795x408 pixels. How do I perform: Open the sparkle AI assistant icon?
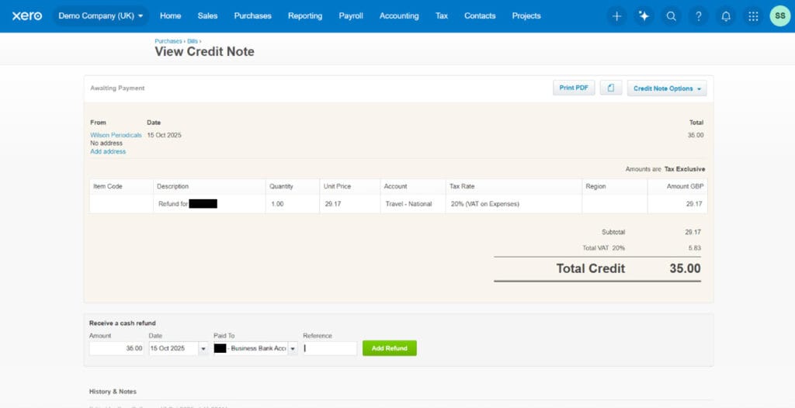(x=644, y=16)
